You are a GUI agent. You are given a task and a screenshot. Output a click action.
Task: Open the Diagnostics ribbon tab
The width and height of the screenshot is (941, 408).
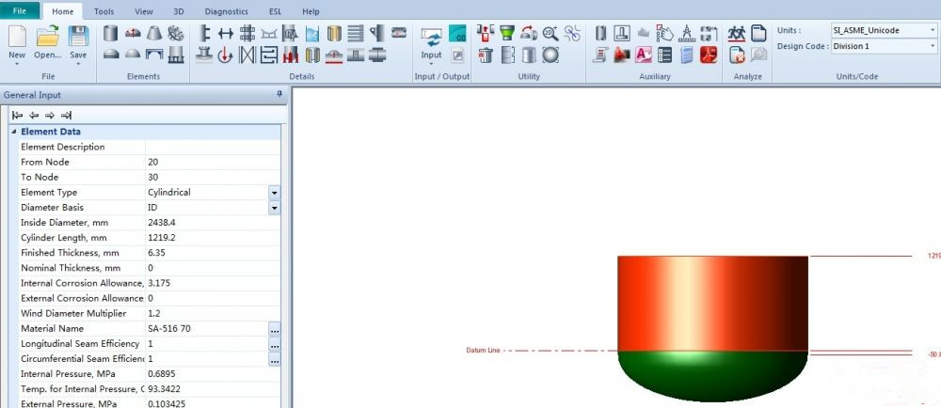click(x=226, y=11)
